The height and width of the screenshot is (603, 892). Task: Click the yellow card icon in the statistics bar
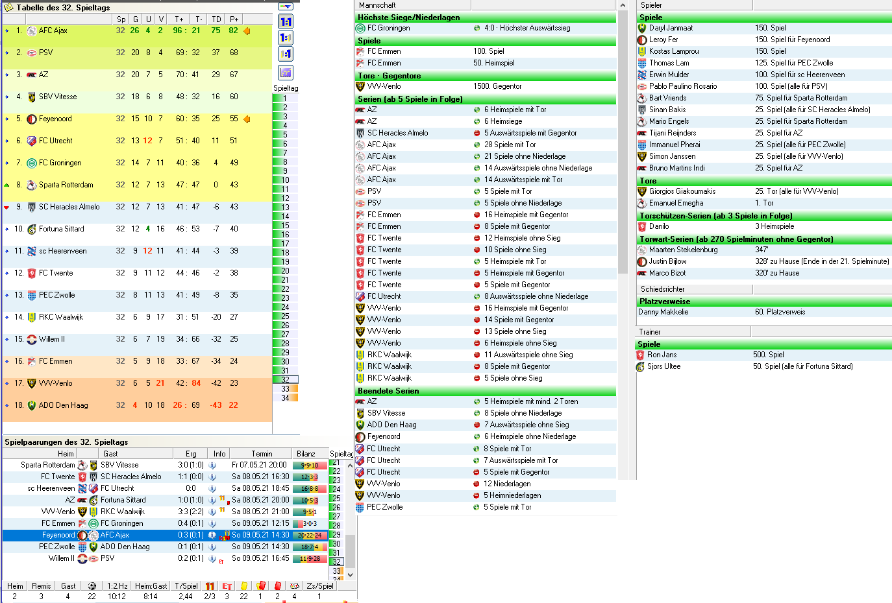[244, 585]
